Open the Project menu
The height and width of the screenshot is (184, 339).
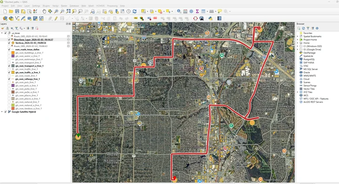click(x=5, y=6)
